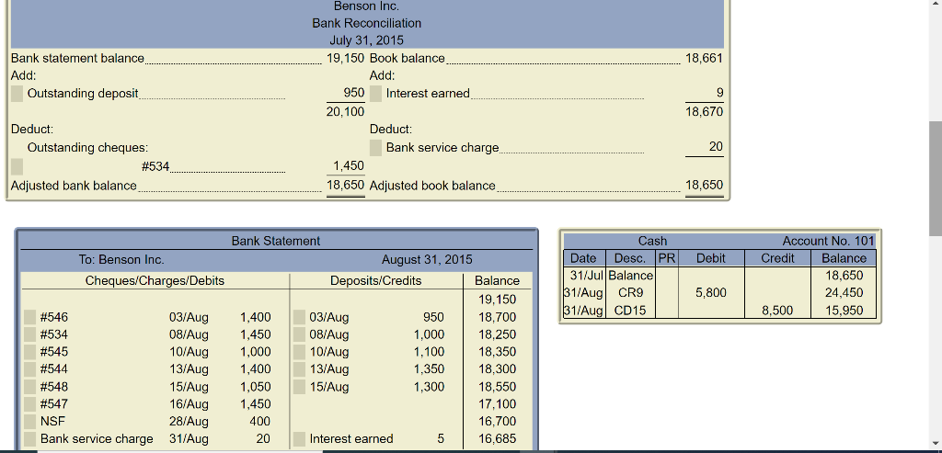
Task: Tick the Interest earned reconciliation checkbox
Action: tap(375, 94)
